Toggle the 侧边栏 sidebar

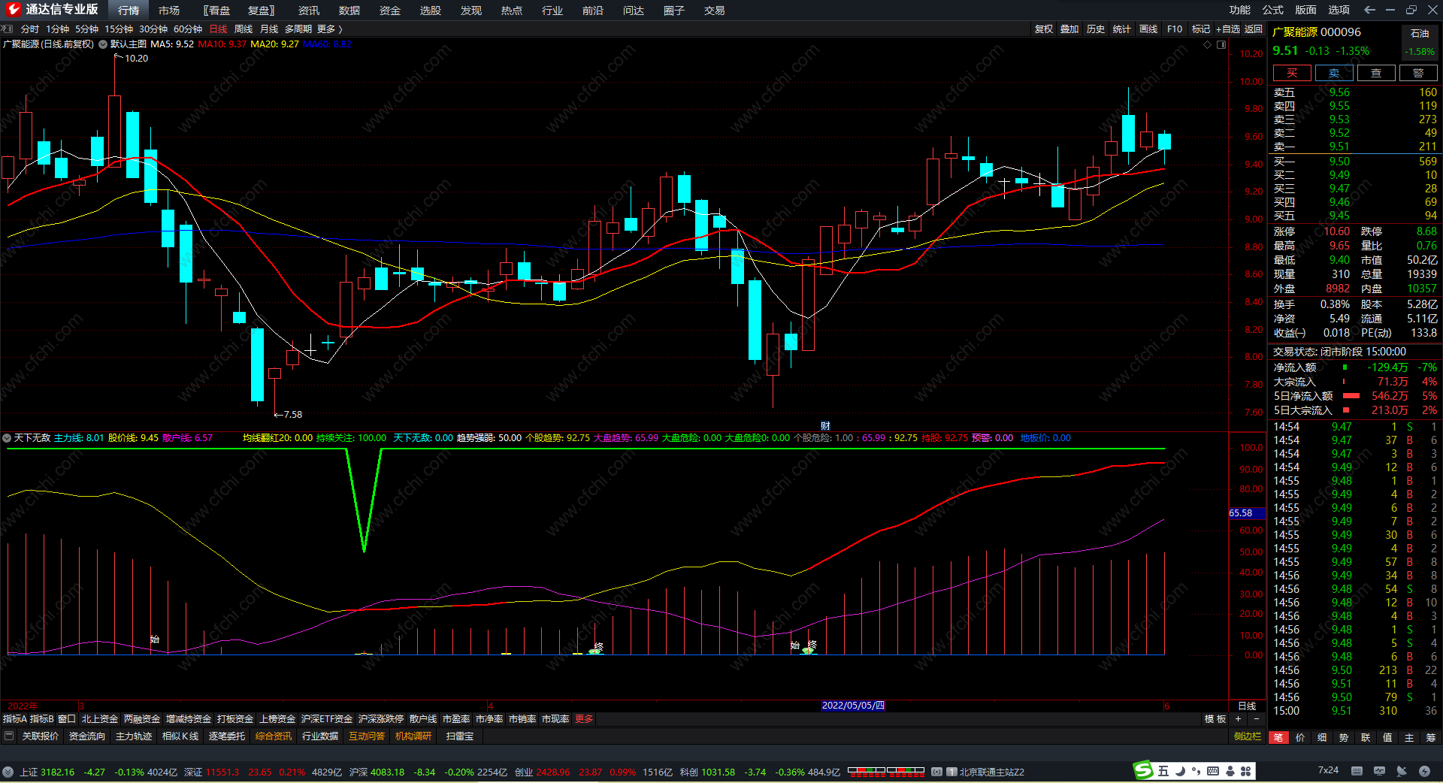pyautogui.click(x=1248, y=736)
